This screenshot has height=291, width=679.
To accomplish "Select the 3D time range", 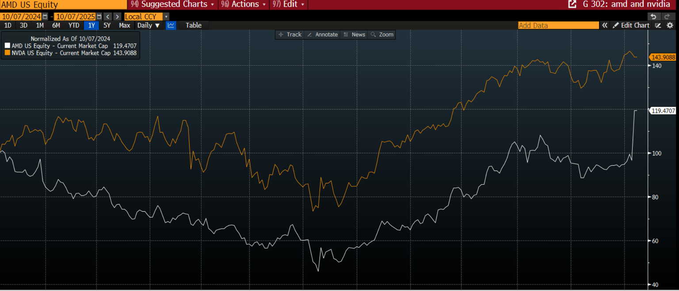I will [23, 25].
